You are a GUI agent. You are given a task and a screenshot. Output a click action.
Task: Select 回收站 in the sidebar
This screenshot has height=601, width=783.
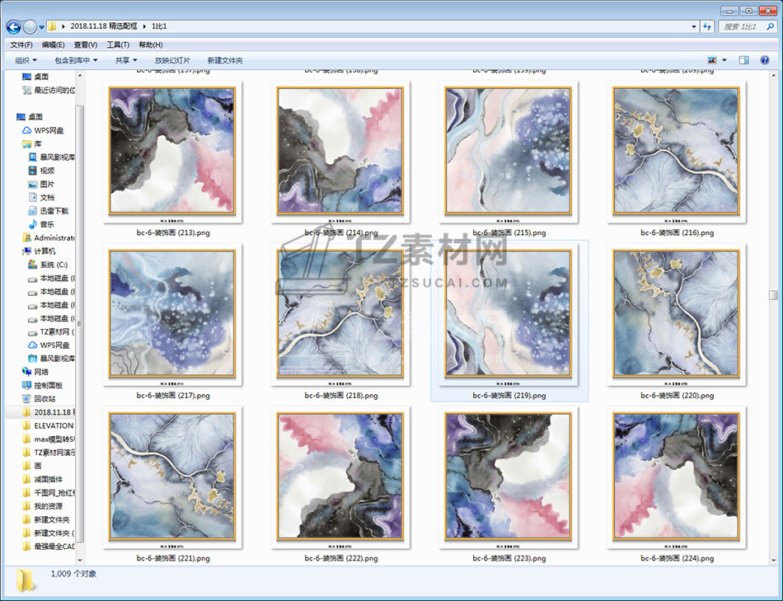39,399
